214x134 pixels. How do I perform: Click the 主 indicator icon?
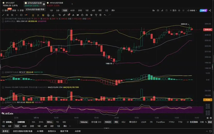click(x=33, y=15)
